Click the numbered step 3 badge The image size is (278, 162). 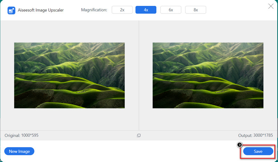[x=239, y=144]
